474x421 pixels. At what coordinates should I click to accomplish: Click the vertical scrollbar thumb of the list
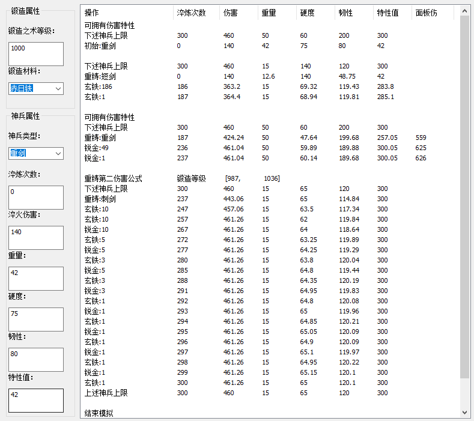[x=464, y=198]
